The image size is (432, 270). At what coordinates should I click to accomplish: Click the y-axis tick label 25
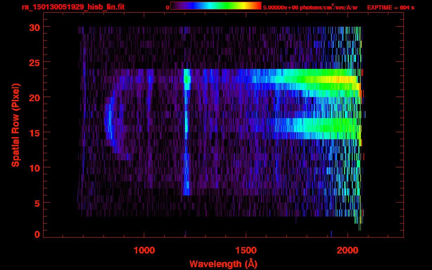point(34,62)
